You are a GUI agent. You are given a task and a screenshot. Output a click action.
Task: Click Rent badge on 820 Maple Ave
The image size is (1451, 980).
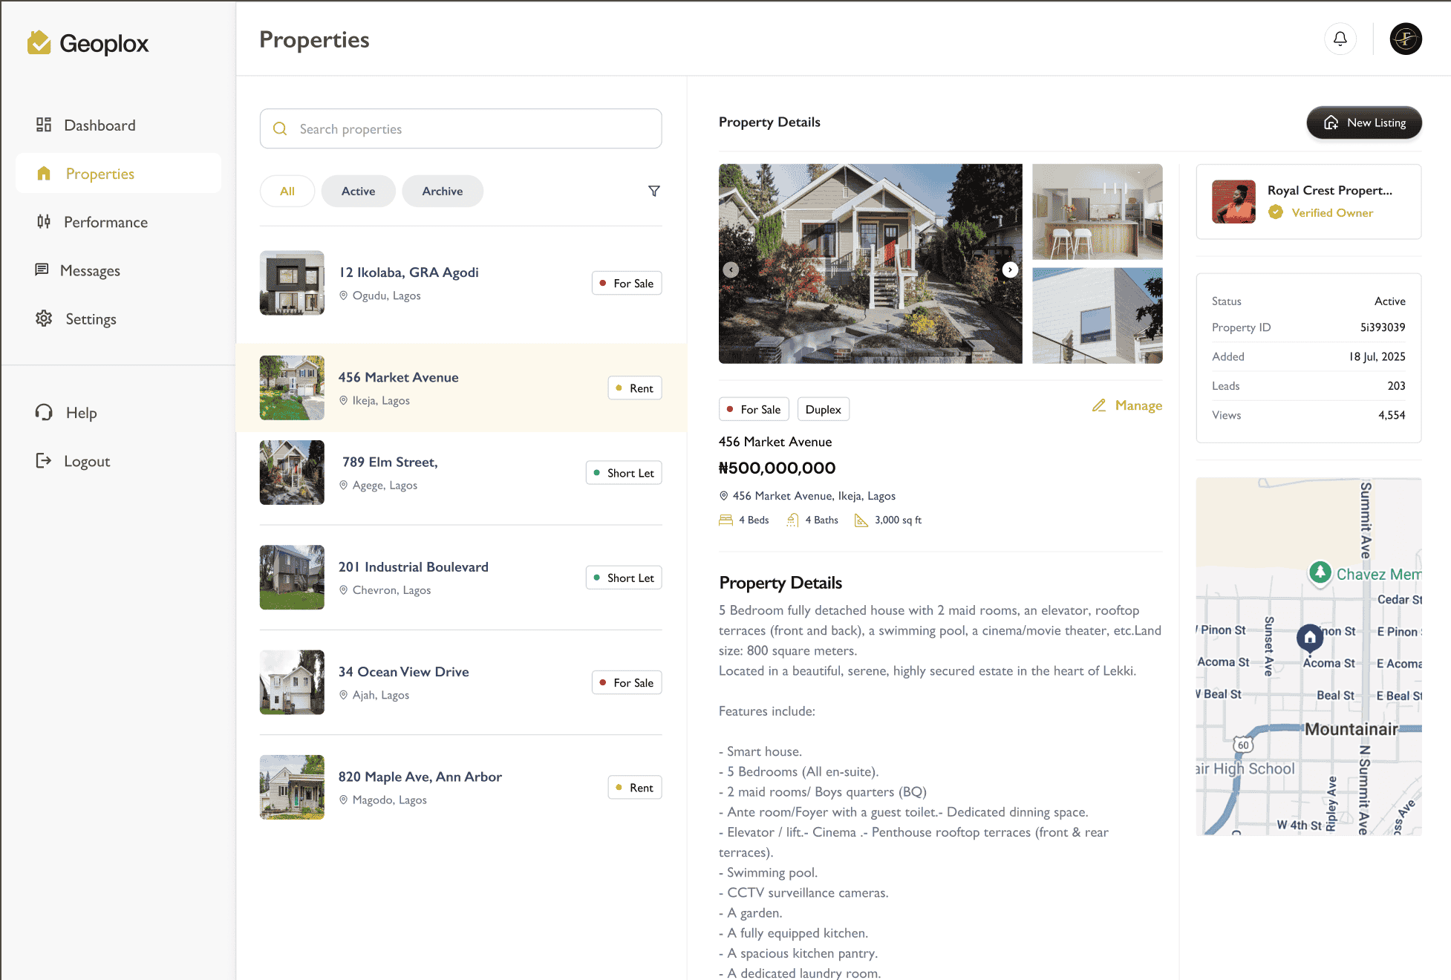(x=635, y=787)
